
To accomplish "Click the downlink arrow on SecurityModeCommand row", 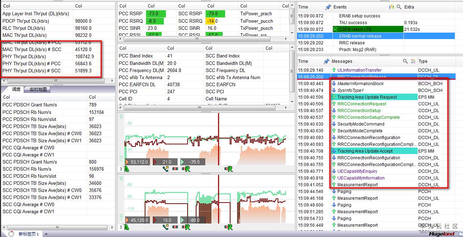I will pos(334,124).
